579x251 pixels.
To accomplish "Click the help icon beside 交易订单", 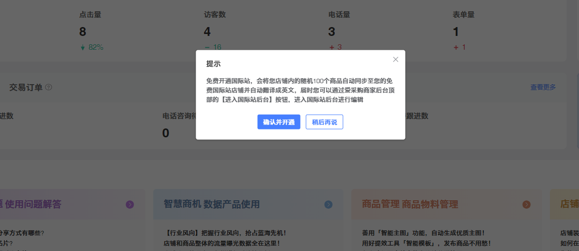I will tap(49, 88).
